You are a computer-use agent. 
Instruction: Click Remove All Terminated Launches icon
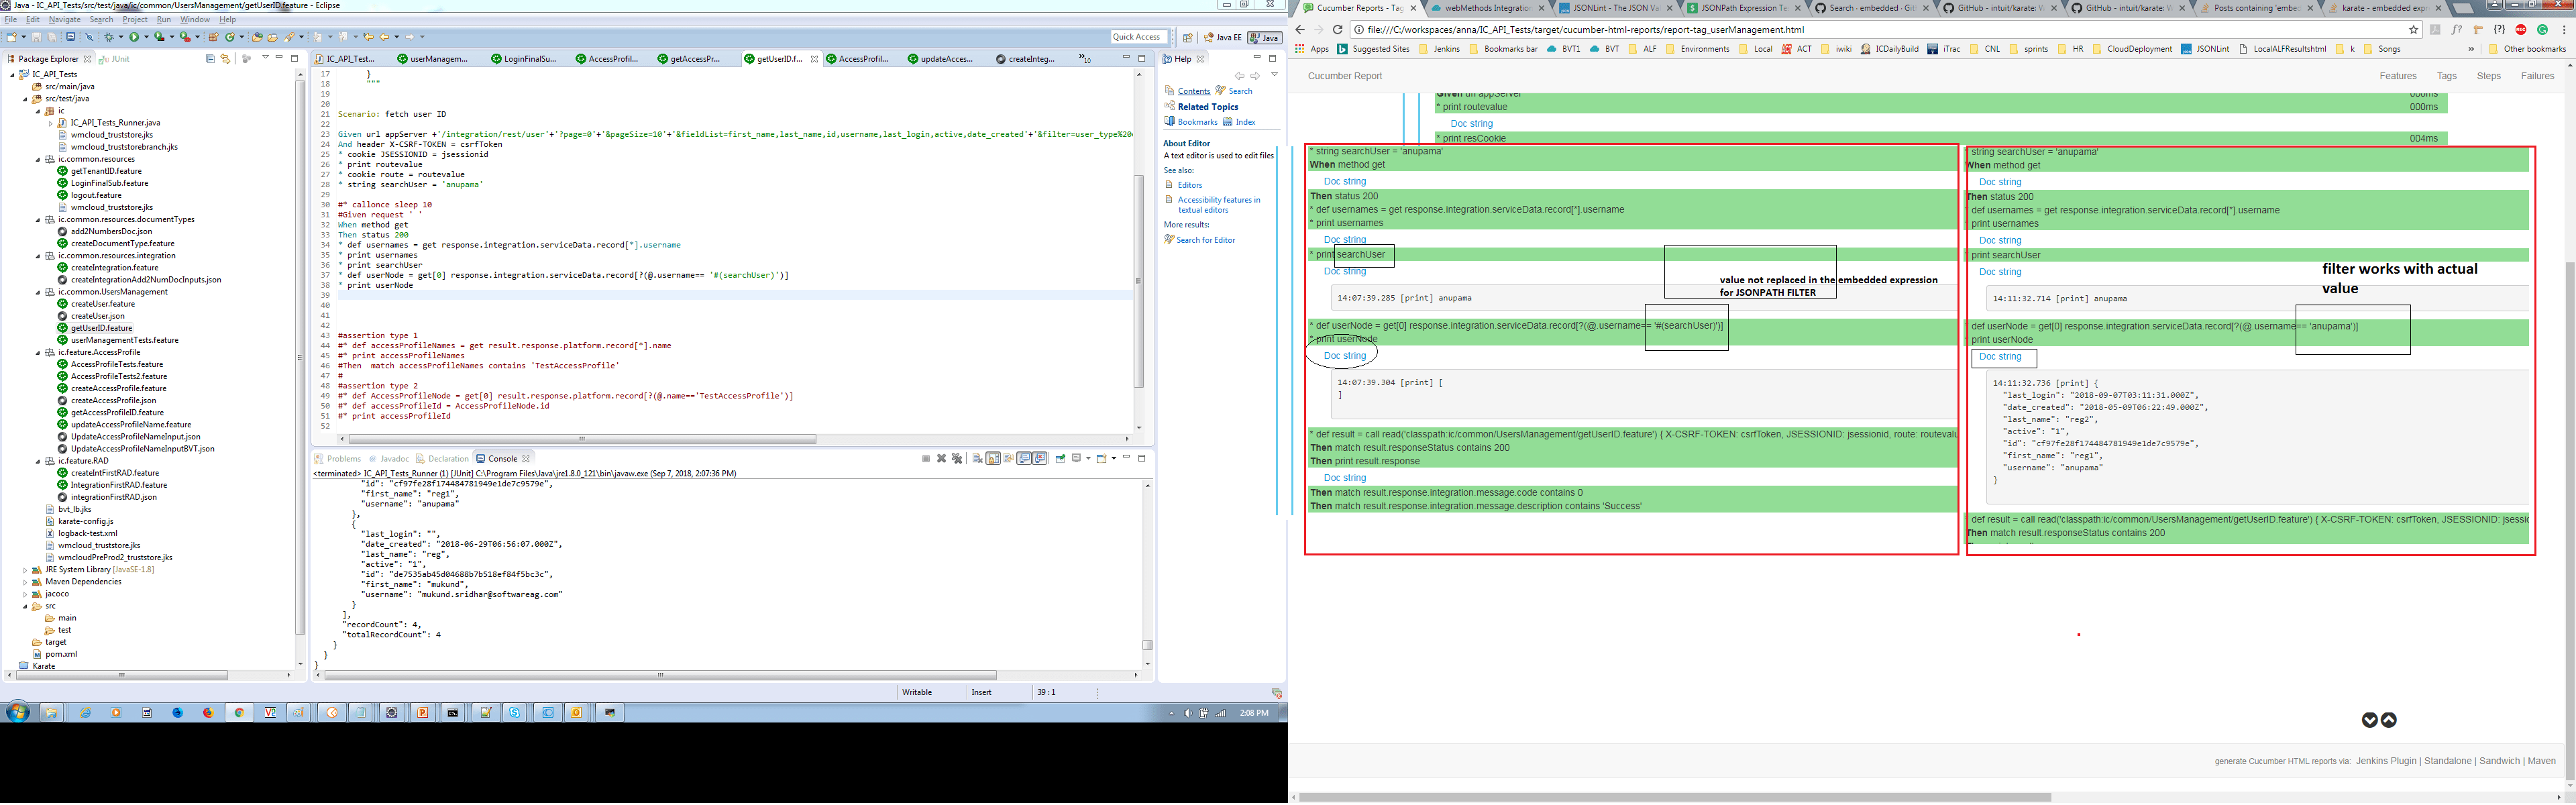[957, 459]
